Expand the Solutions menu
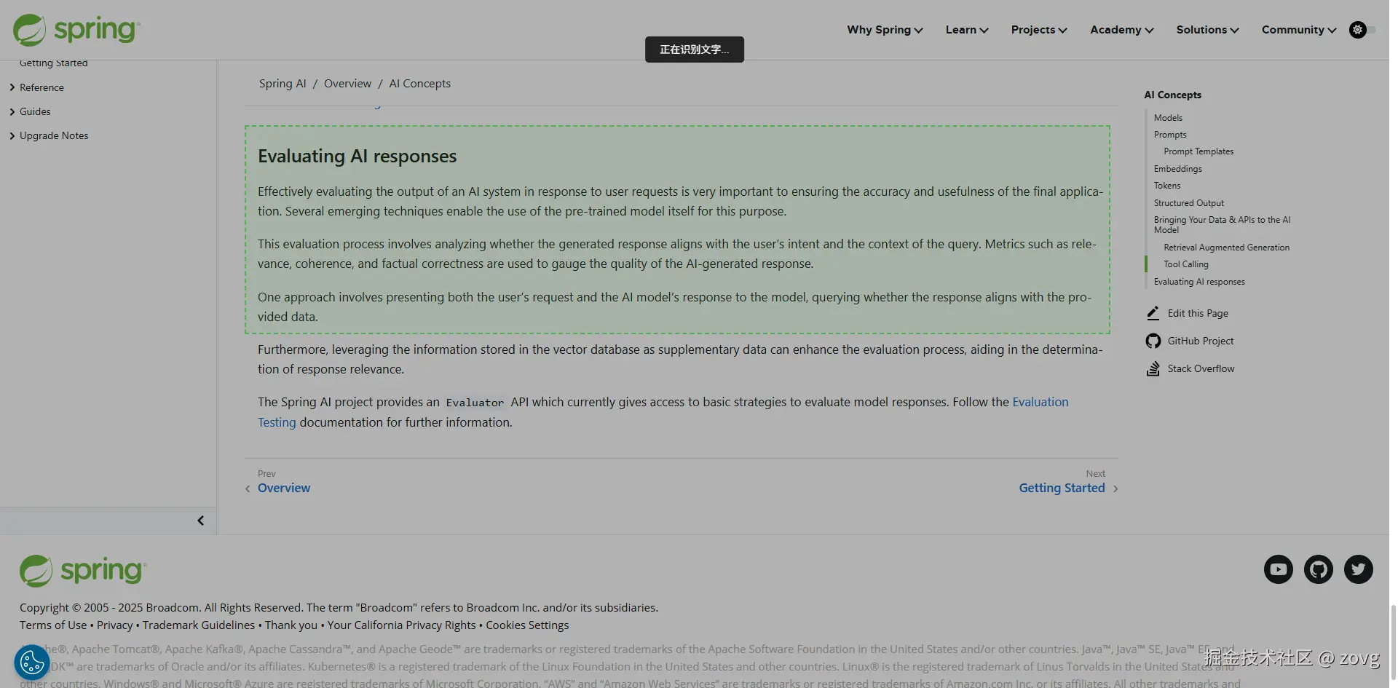This screenshot has width=1398, height=688. 1207,30
